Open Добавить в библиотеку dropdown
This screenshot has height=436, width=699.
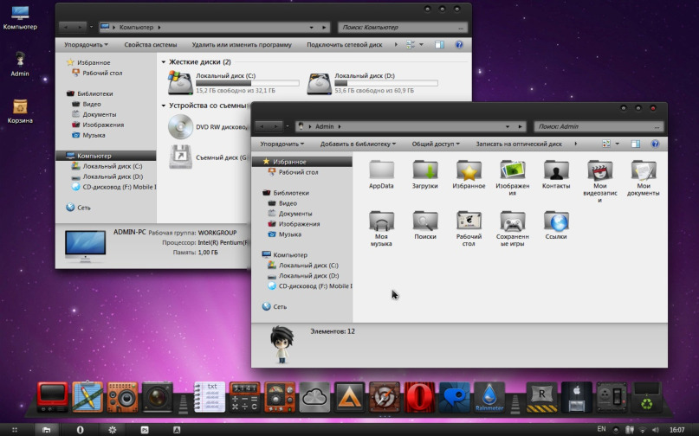pos(358,144)
